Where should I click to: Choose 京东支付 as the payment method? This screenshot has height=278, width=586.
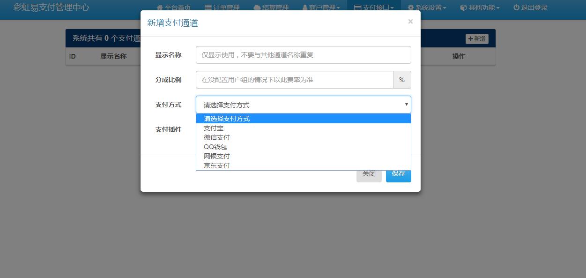pyautogui.click(x=217, y=165)
